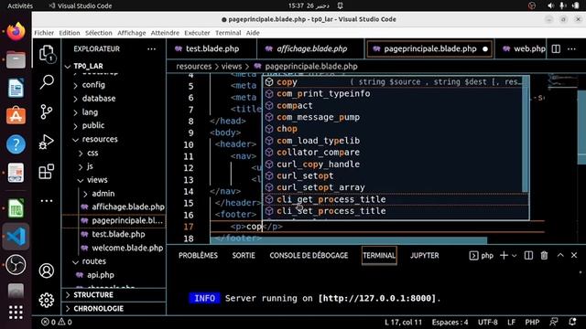The width and height of the screenshot is (586, 329).
Task: Open the Aide menu
Action: click(x=253, y=33)
